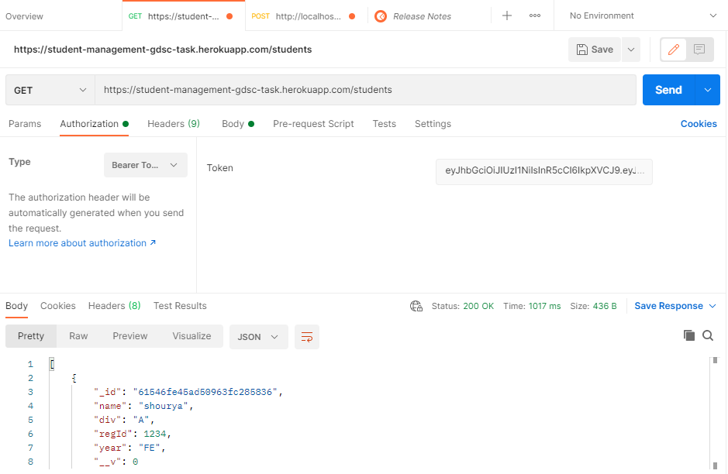Toggle word wrap in response body

tap(307, 337)
